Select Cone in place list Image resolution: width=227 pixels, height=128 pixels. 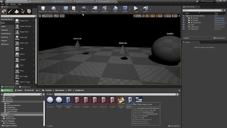click(x=25, y=65)
